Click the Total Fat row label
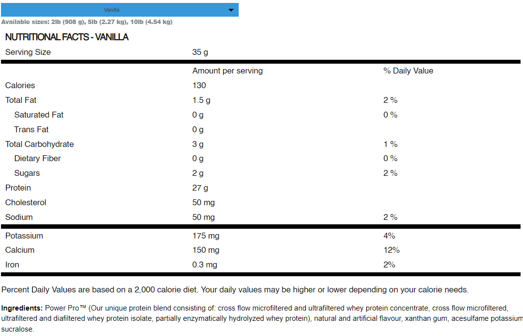 click(x=21, y=100)
